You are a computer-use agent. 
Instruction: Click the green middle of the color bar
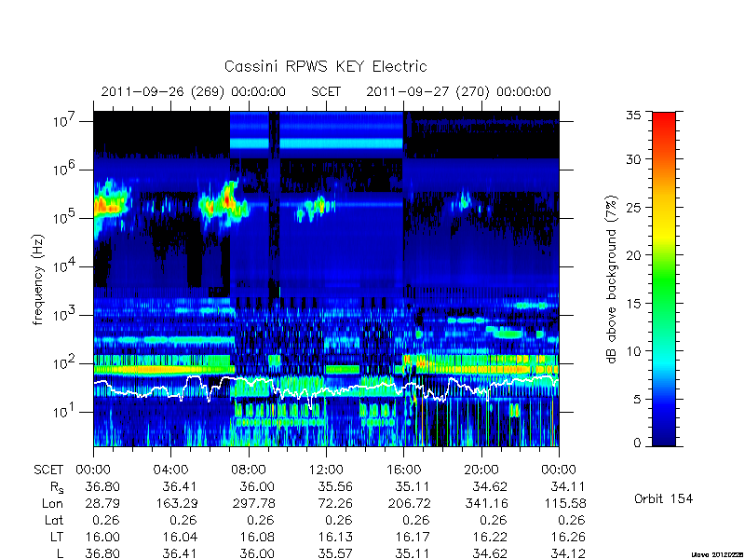(x=664, y=279)
